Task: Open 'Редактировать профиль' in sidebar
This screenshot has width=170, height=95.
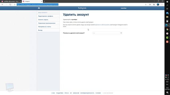Action: pyautogui.click(x=48, y=16)
